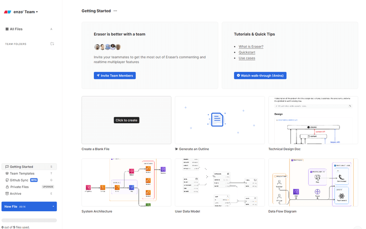Image resolution: width=366 pixels, height=229 pixels.
Task: Open Github Sync in sidebar
Action: point(29,180)
